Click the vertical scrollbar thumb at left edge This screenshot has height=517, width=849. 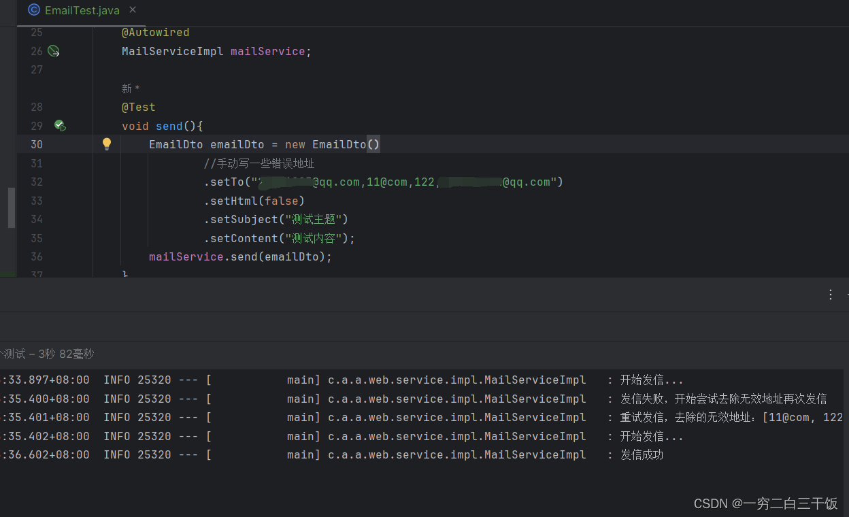12,207
